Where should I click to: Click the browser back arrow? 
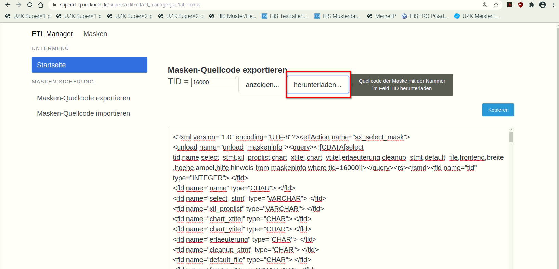point(8,5)
